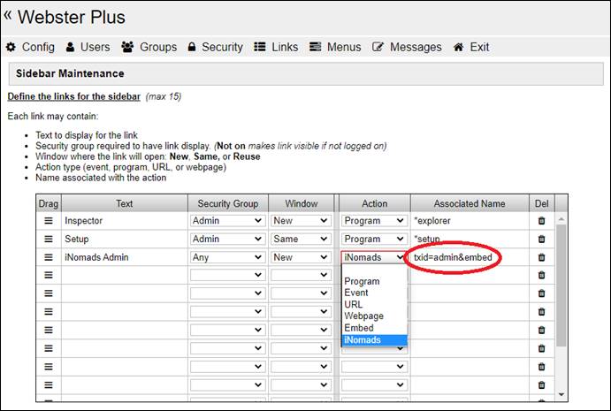
Task: Click the Setup text field
Action: pos(125,239)
